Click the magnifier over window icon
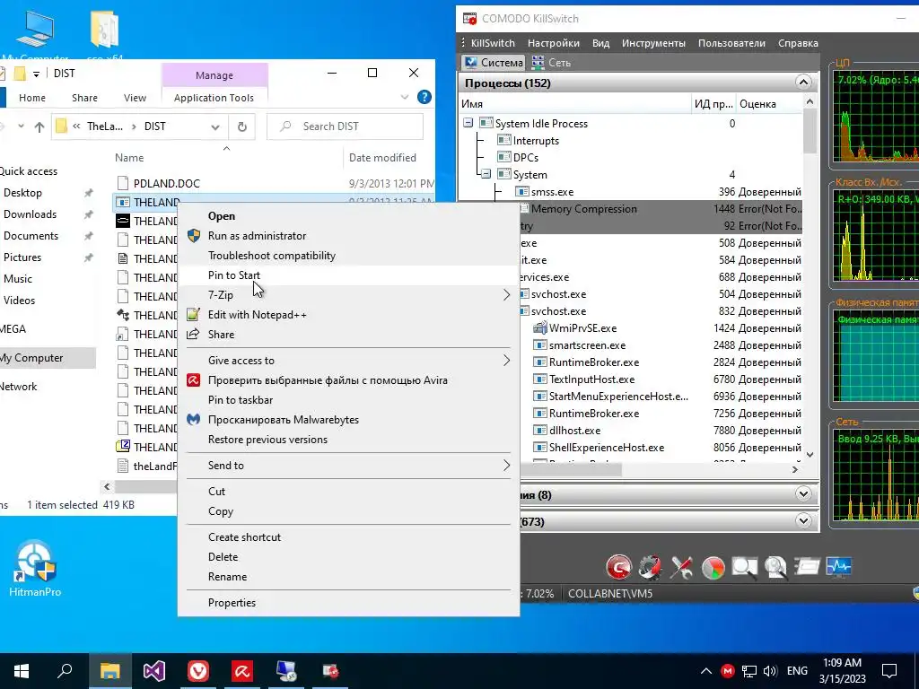Screen dimensions: 919x689 744,567
